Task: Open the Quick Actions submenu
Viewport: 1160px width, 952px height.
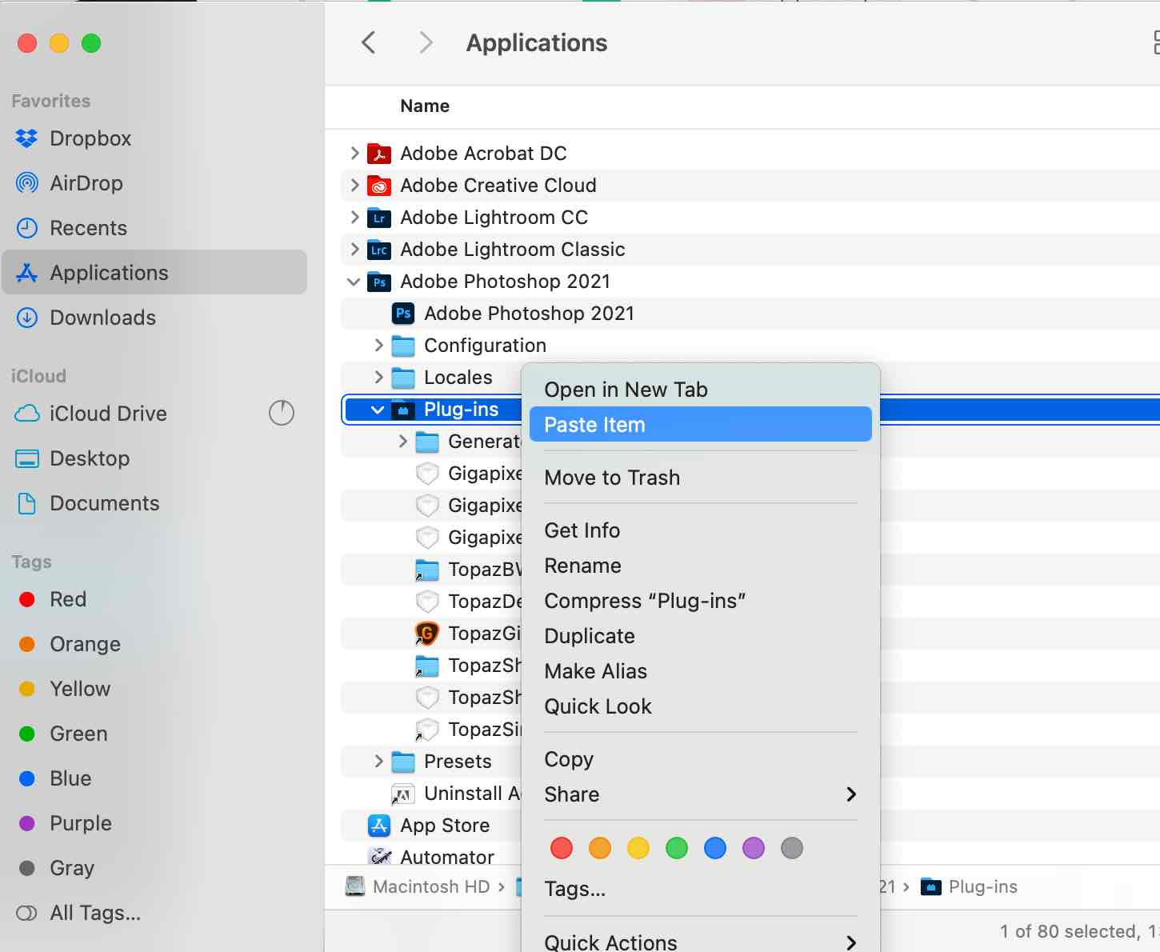Action: (x=700, y=942)
